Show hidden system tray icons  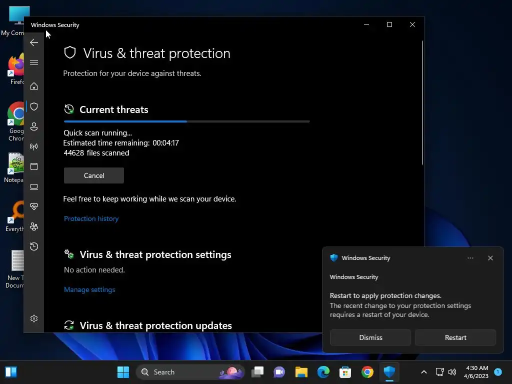pos(424,372)
